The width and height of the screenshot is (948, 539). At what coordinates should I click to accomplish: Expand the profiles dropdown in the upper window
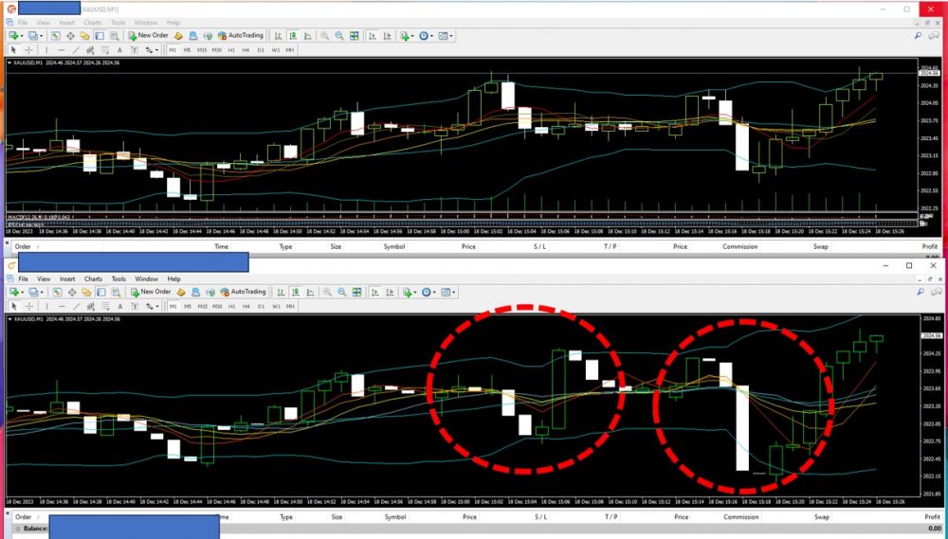(41, 36)
